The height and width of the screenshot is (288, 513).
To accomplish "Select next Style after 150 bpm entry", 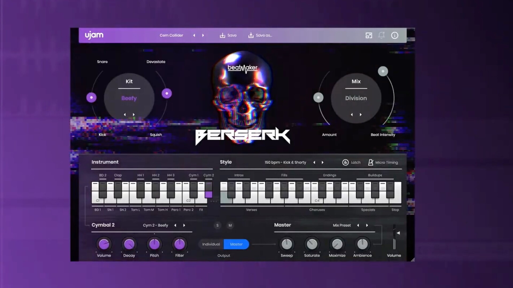I will 322,162.
